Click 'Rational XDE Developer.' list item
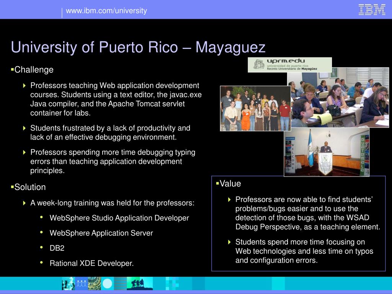 [92, 263]
